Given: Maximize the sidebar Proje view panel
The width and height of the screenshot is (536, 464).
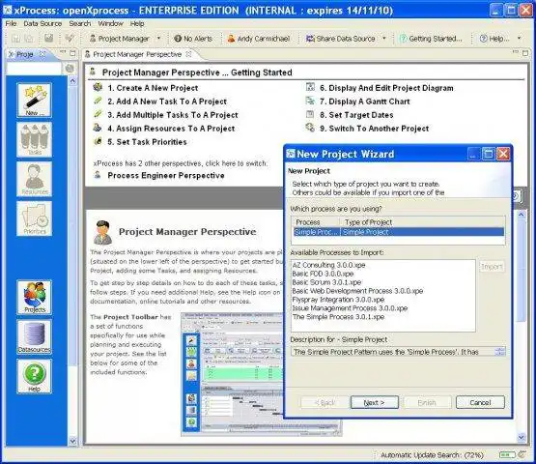Looking at the screenshot, I should 72,53.
